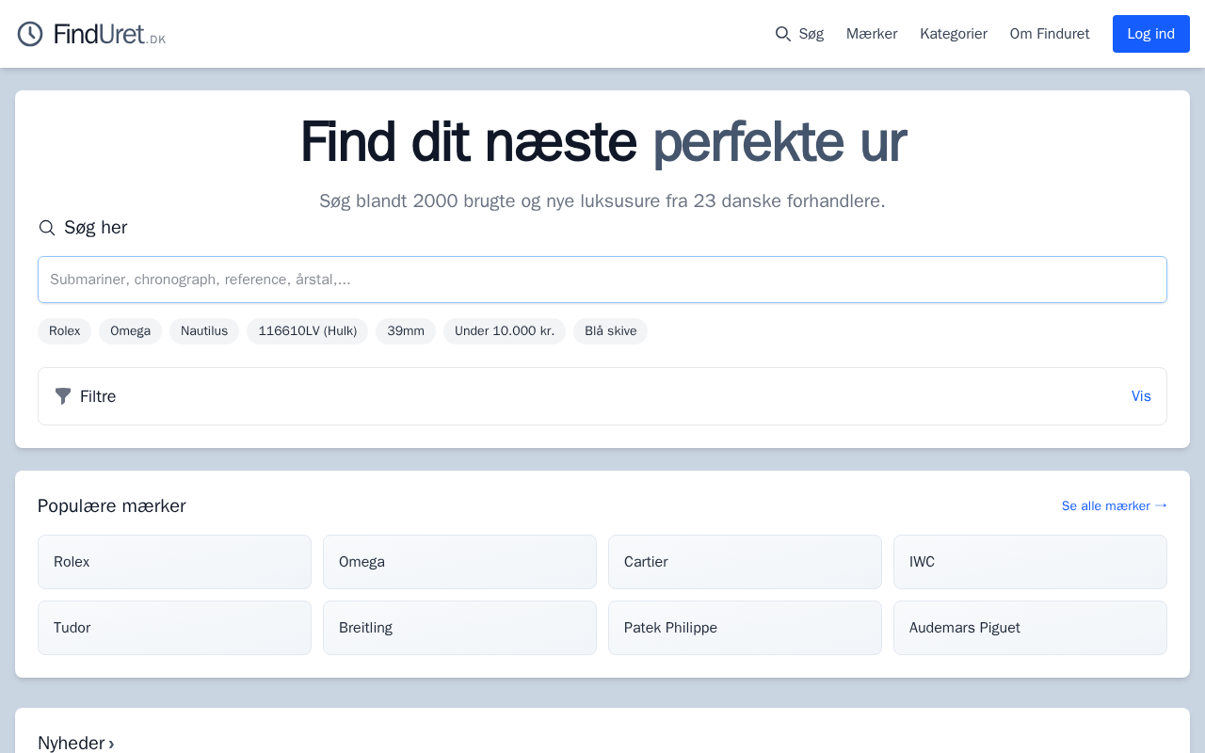Click the magnifier icon beside Søg
The height and width of the screenshot is (753, 1205).
click(782, 34)
